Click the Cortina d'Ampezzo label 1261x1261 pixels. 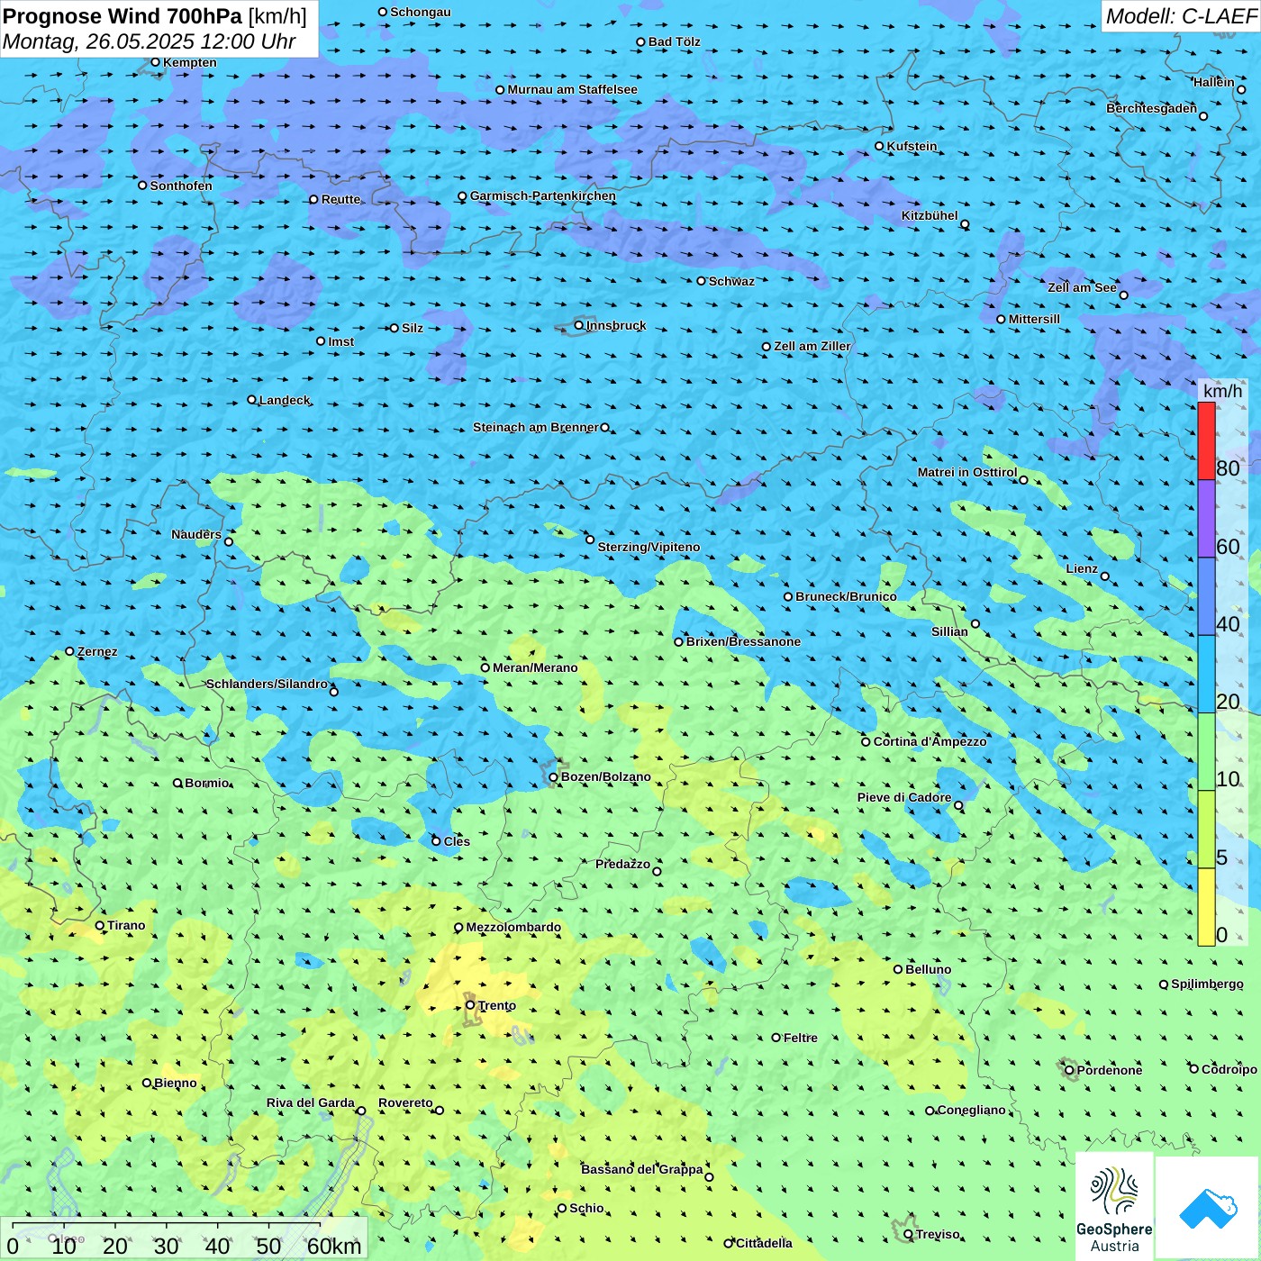click(930, 741)
